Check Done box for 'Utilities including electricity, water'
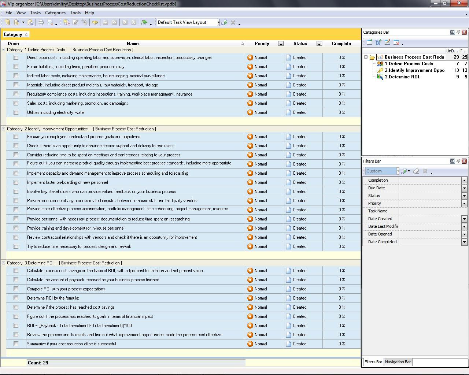 16,112
